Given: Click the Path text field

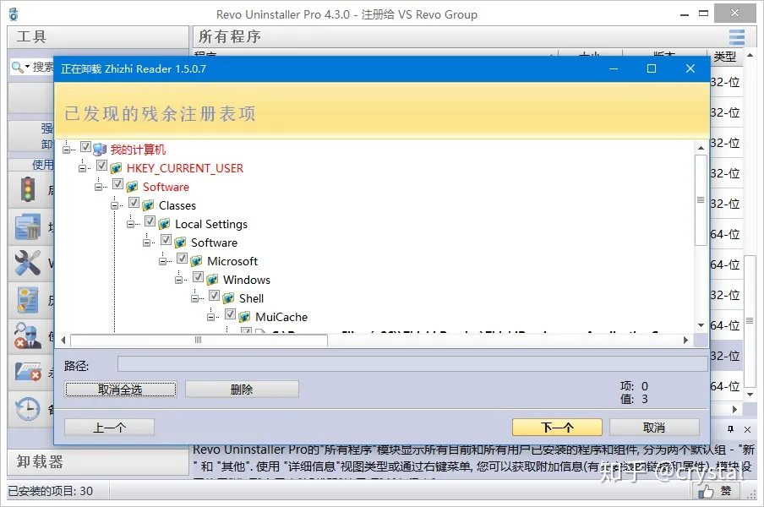Looking at the screenshot, I should click(x=412, y=364).
